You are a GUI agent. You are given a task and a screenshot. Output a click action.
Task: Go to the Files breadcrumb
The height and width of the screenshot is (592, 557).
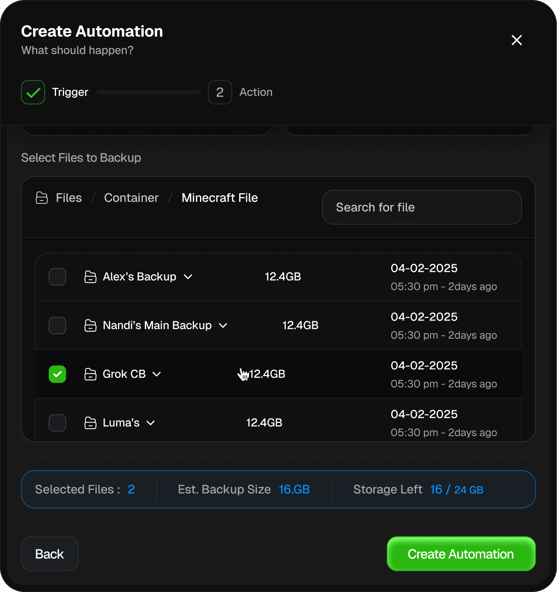click(69, 198)
